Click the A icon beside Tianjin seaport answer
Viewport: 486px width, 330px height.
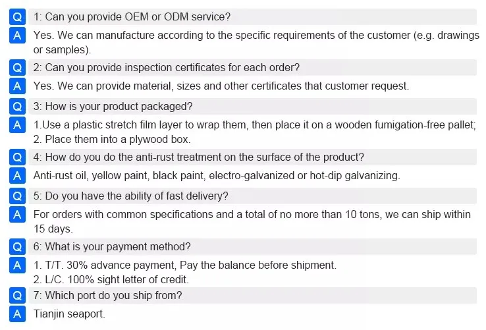tap(17, 314)
